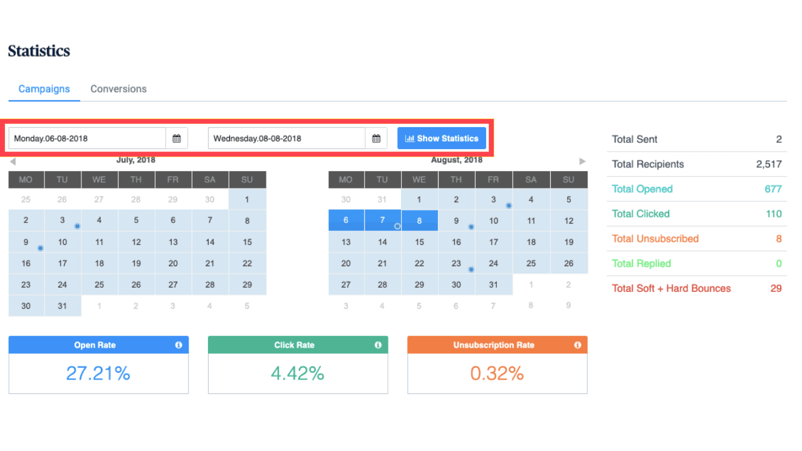Image resolution: width=802 pixels, height=451 pixels.
Task: Click the Unsubscription Rate info icon
Action: pyautogui.click(x=577, y=345)
